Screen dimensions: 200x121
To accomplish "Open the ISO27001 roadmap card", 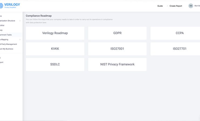I will coord(117,49).
